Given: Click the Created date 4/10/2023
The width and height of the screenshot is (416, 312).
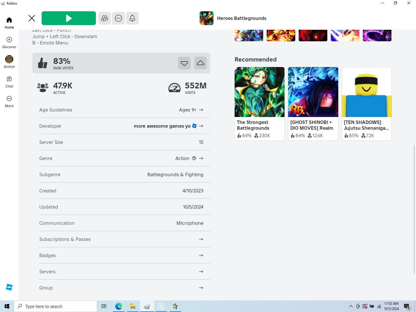Looking at the screenshot, I should (193, 191).
